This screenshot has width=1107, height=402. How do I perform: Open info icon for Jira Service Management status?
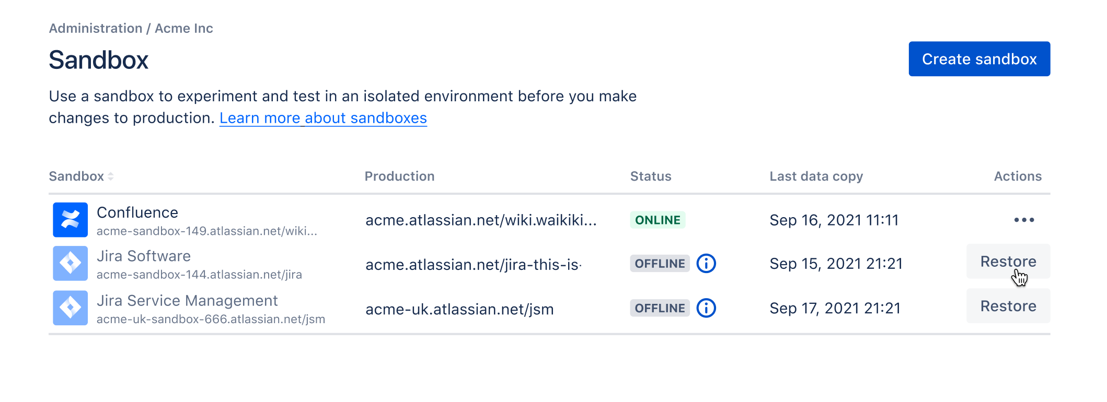706,308
